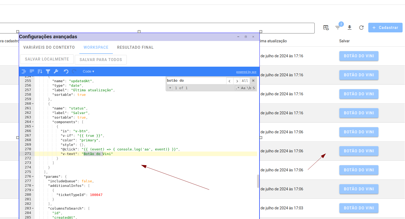Image resolution: width=405 pixels, height=219 pixels.
Task: Collapse columnsToSearch array at line 283
Action: (x=33, y=208)
